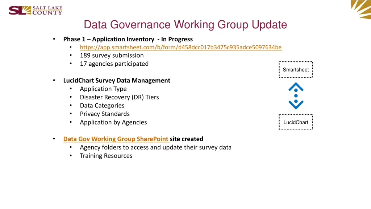Click the blue up-down sync arrows icon

pyautogui.click(x=296, y=96)
